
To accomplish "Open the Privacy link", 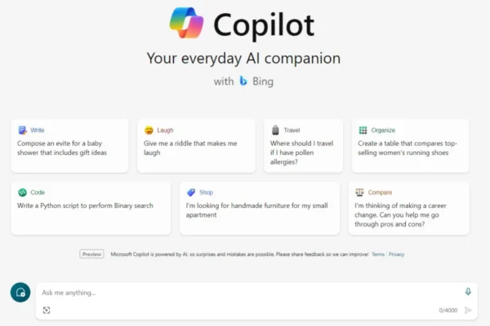I will [x=397, y=254].
